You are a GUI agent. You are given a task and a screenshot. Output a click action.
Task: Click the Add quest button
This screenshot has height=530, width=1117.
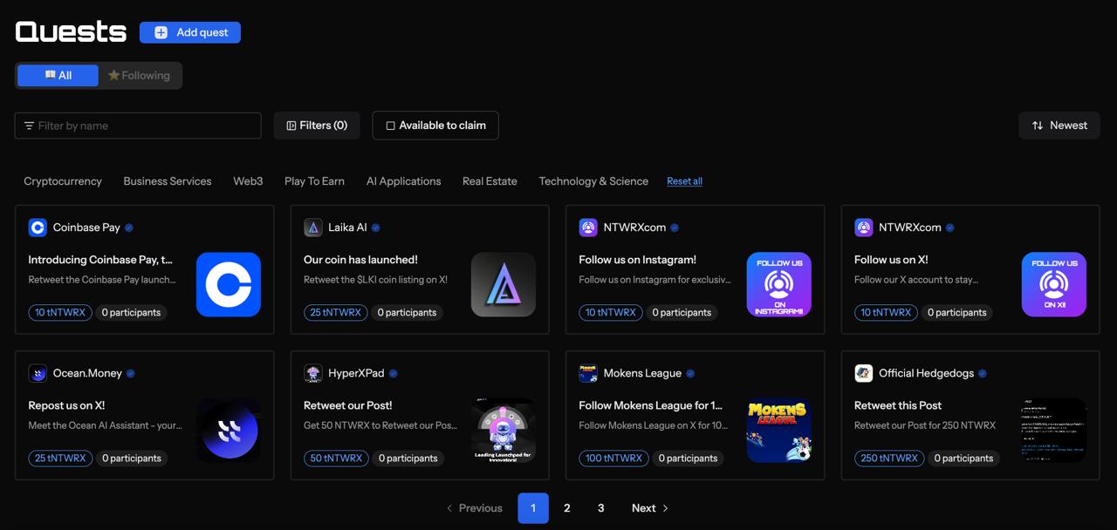(x=190, y=32)
